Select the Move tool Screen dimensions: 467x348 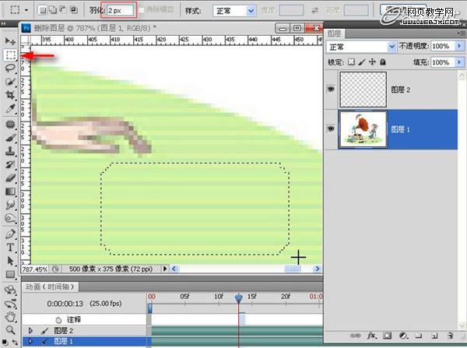pyautogui.click(x=10, y=40)
